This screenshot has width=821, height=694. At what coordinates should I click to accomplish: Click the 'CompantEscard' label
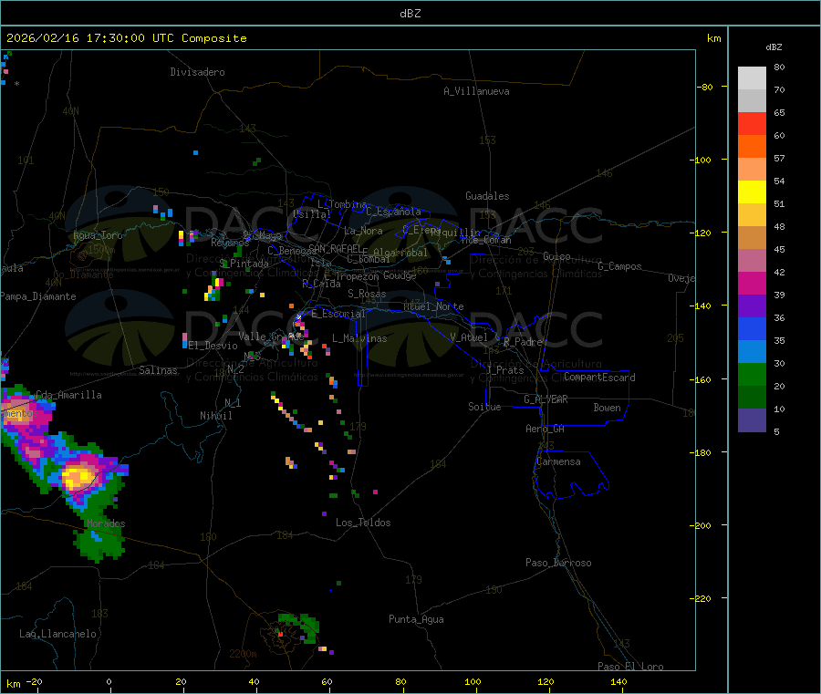pos(599,378)
